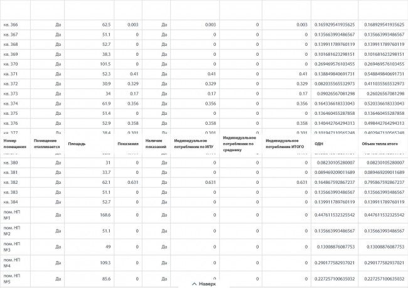Click 'Индивидуальное потребление по среднему' header
Screen dimensions: 408x288
239,144
